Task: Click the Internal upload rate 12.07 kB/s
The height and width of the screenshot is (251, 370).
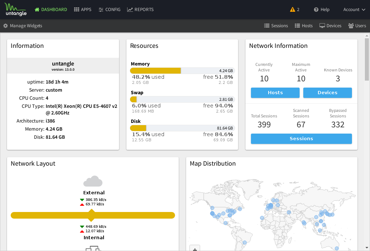Action: [x=95, y=231]
